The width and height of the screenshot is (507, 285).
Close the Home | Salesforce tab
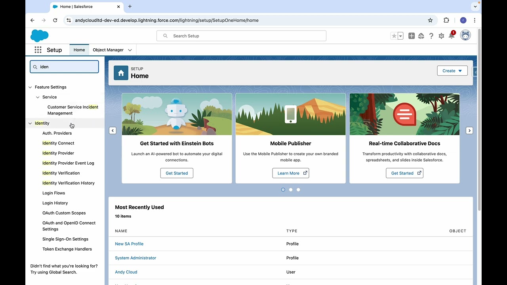pyautogui.click(x=118, y=6)
